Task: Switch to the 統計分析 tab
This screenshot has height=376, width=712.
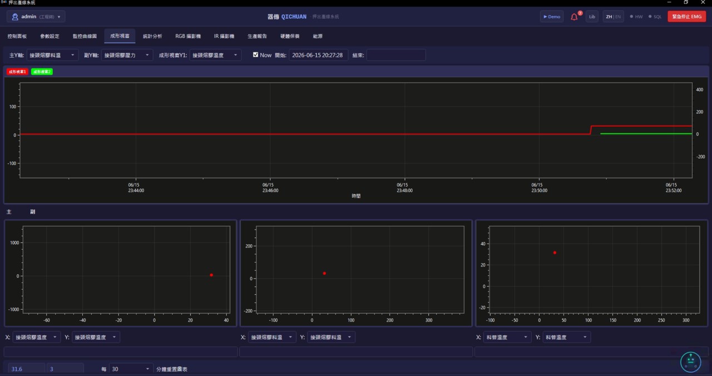Action: tap(152, 36)
